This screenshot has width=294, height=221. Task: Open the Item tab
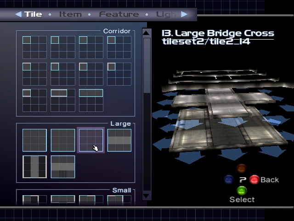(70, 14)
